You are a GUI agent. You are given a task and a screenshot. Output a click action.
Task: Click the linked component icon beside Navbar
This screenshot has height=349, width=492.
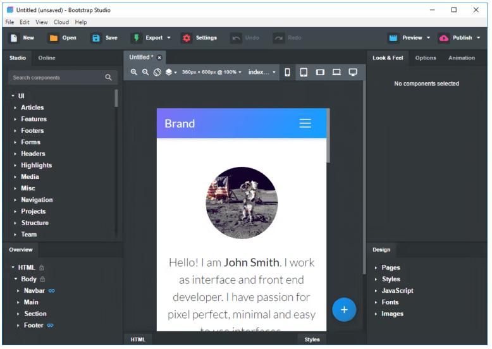pyautogui.click(x=52, y=291)
